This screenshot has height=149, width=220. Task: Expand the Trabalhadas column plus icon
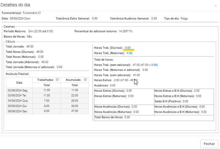[x=57, y=80]
